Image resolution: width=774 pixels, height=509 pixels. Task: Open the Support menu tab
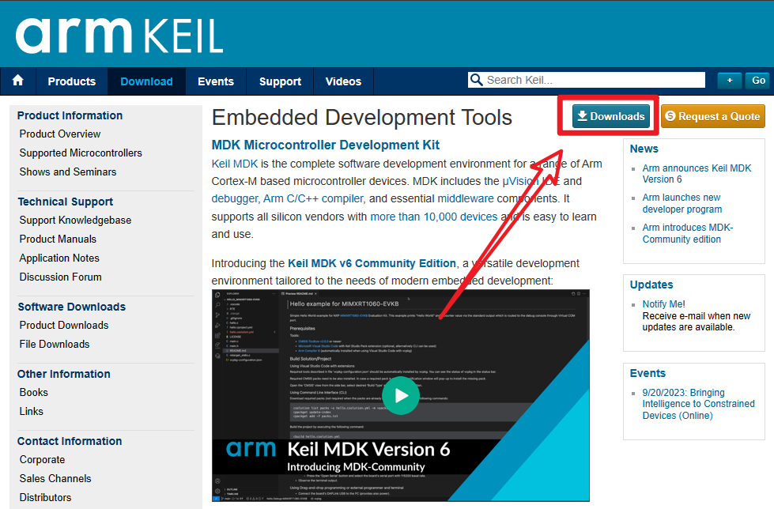point(280,81)
